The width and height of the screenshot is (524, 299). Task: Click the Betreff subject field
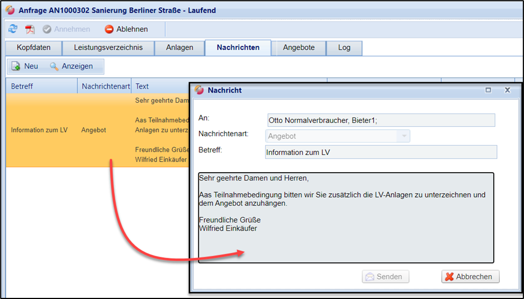pos(381,152)
